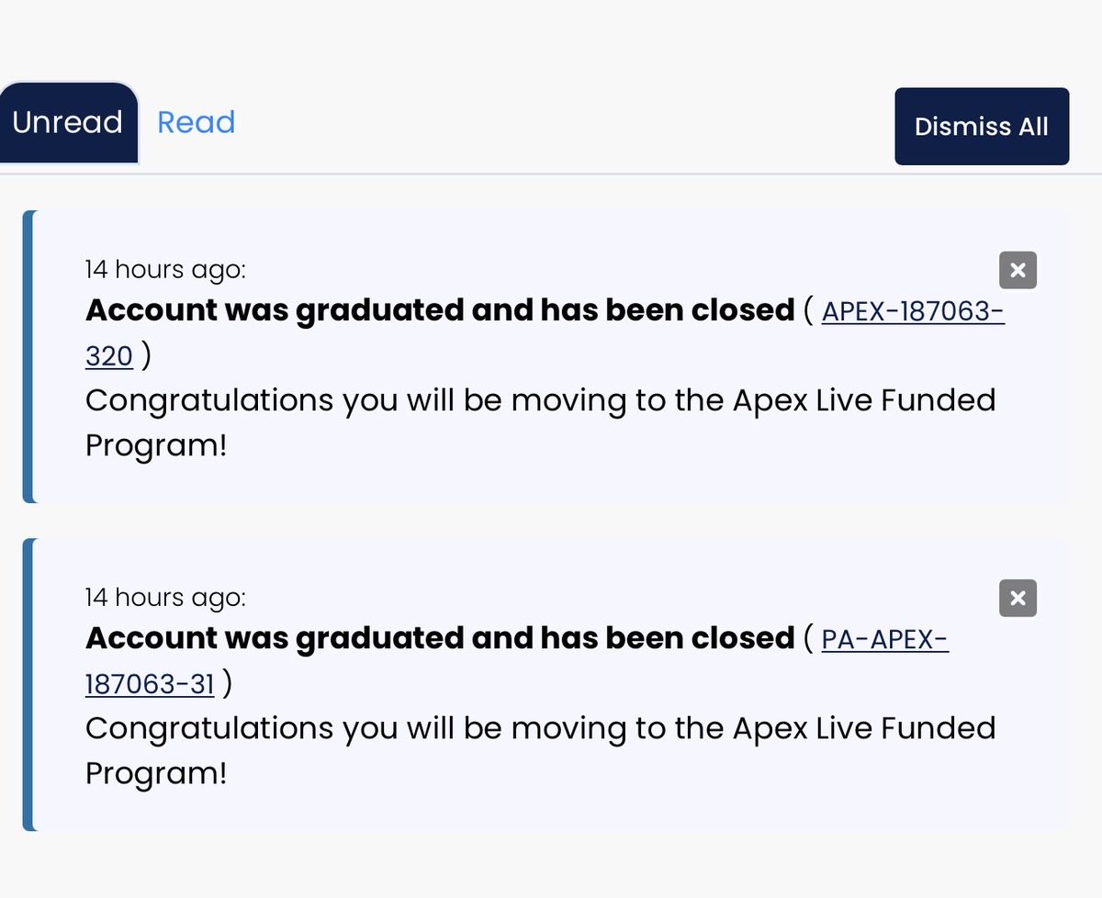1102x898 pixels.
Task: Click the first notification's Congratulations message text
Action: coord(540,422)
